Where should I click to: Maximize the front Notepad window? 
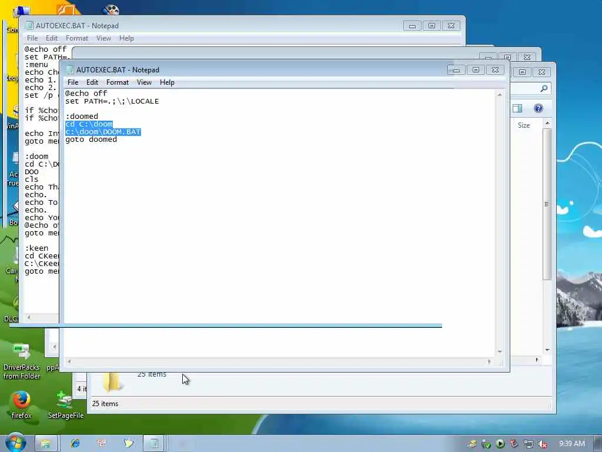[x=476, y=70]
